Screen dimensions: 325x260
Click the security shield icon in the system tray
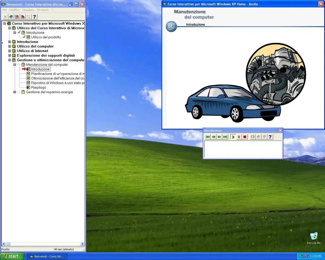point(306,256)
